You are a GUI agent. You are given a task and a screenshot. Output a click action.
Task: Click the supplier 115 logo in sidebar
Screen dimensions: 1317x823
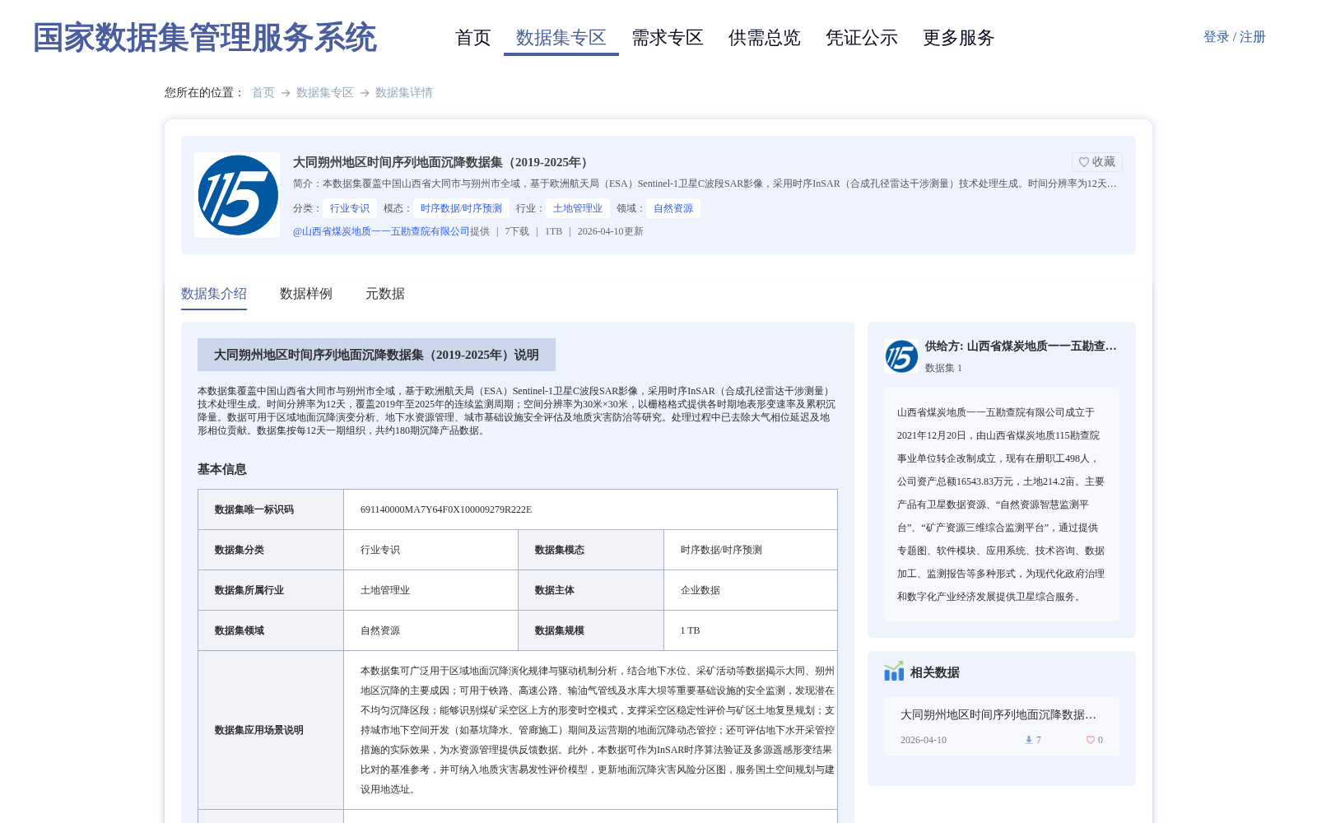click(x=901, y=356)
